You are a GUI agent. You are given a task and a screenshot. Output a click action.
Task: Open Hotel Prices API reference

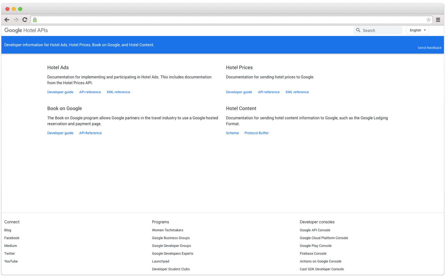click(x=269, y=92)
